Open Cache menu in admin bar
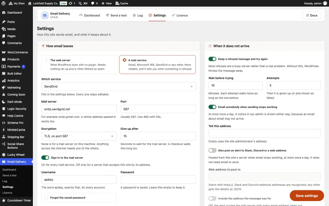 coord(122,3)
